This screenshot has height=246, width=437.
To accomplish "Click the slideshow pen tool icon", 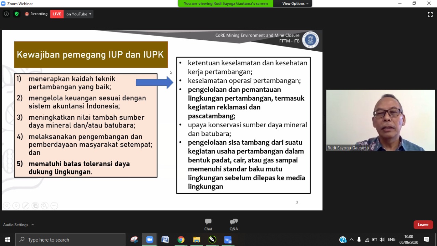I will pos(26,206).
